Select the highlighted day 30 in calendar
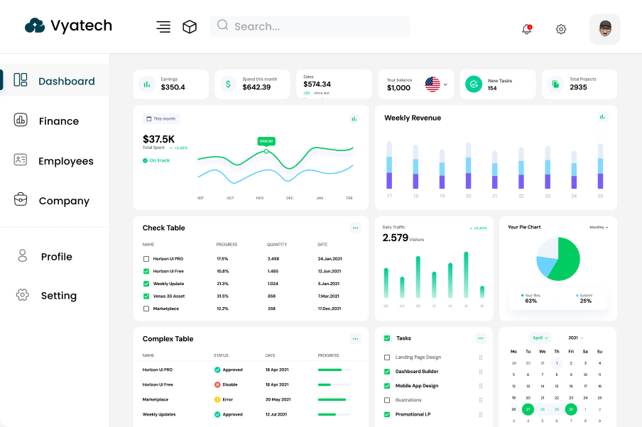 coord(571,409)
